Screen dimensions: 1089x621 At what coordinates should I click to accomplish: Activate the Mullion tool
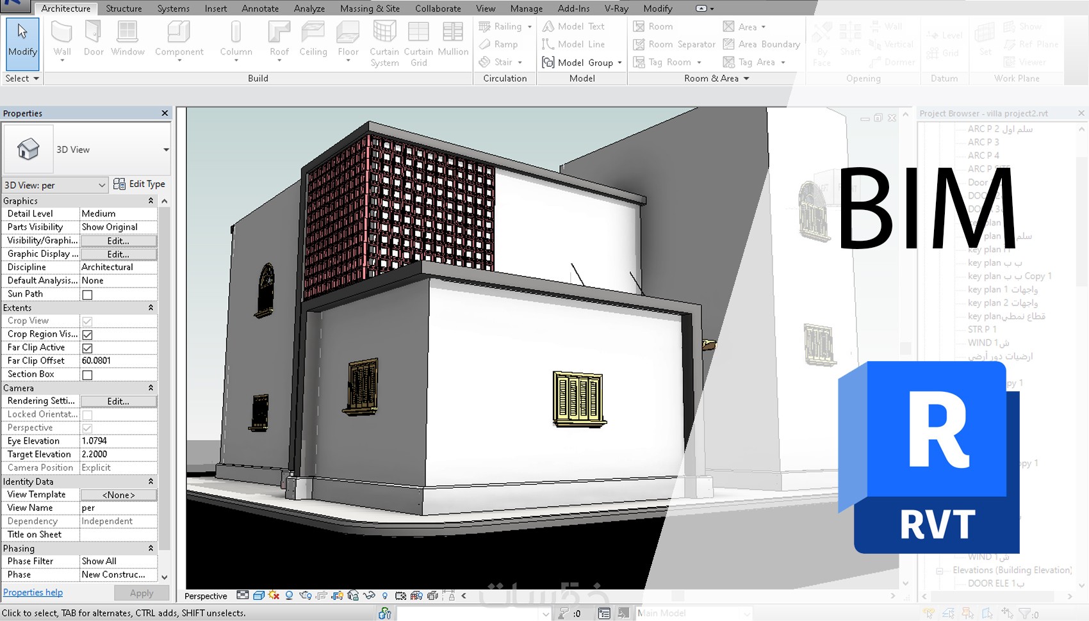(453, 40)
